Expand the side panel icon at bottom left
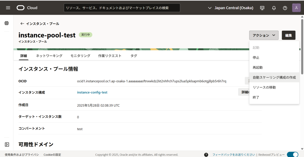The image size is (304, 157). [x=7, y=145]
